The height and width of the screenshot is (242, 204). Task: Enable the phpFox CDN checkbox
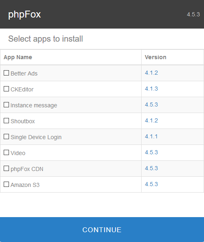coord(6,168)
